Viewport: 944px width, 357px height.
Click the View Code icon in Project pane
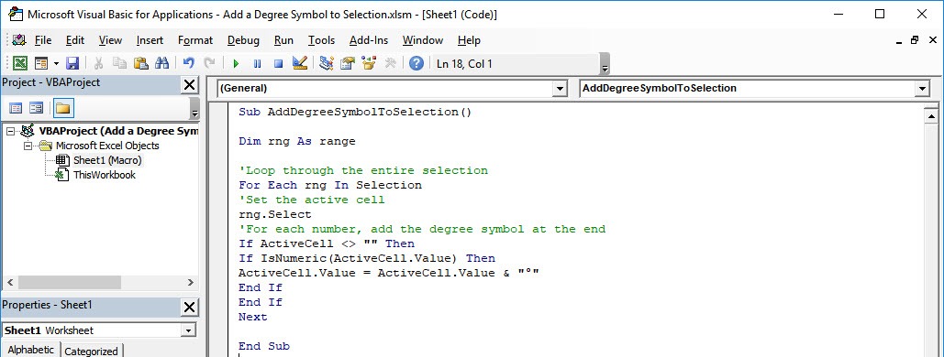(16, 108)
